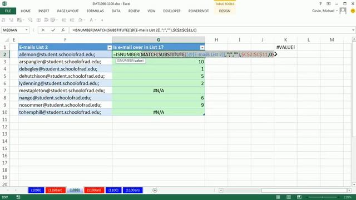Expand the formula bar with the chevron
The height and width of the screenshot is (200, 356).
click(353, 30)
